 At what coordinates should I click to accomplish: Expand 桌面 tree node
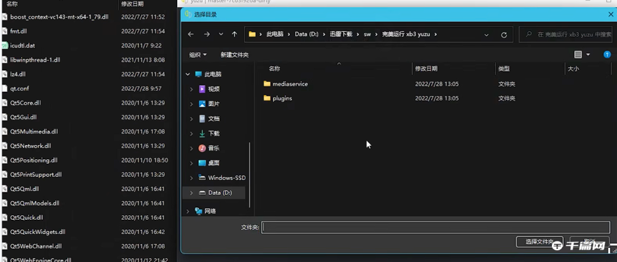click(x=191, y=163)
